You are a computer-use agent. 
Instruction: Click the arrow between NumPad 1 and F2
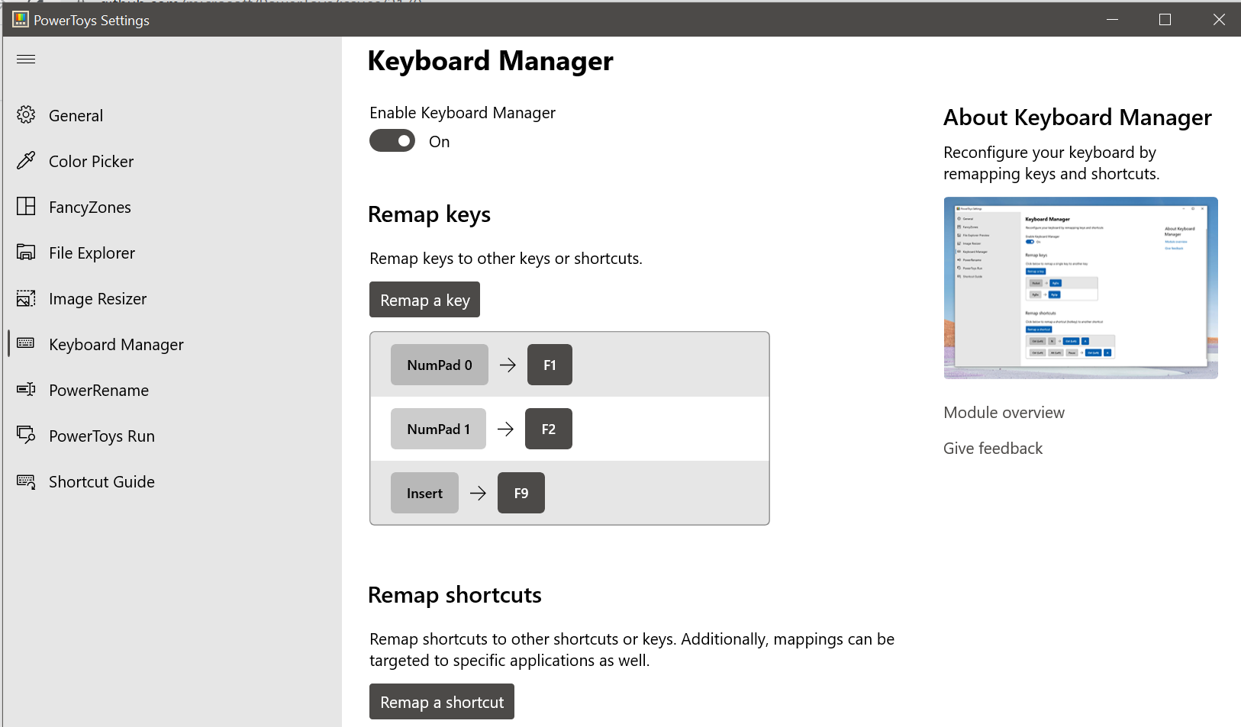click(505, 429)
